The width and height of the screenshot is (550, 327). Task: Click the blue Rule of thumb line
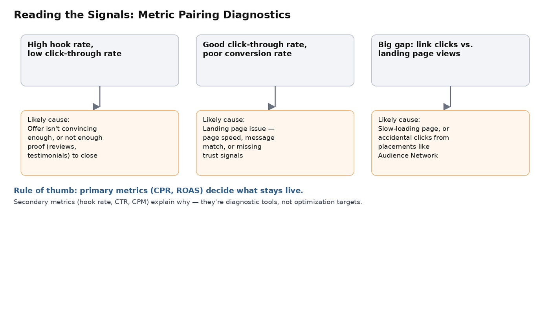pos(158,191)
